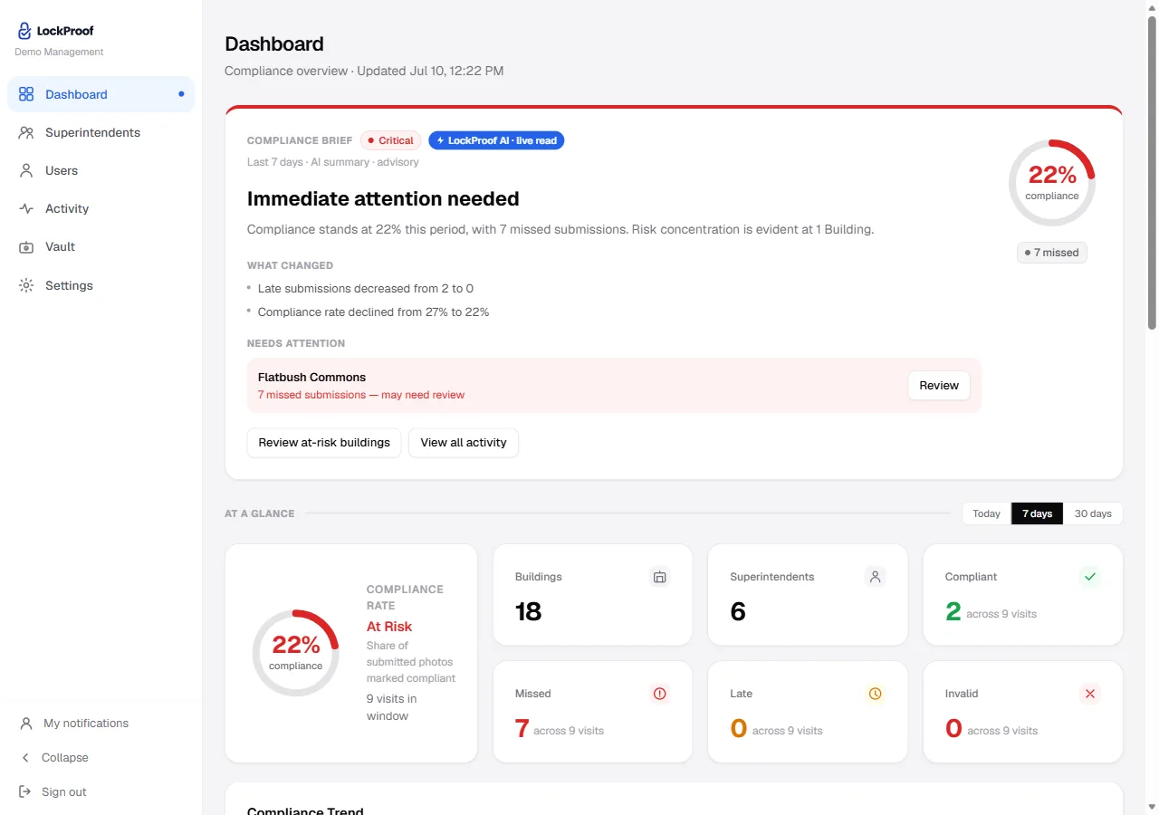The height and width of the screenshot is (815, 1159).
Task: Click the Compliant count 2
Action: tap(953, 612)
